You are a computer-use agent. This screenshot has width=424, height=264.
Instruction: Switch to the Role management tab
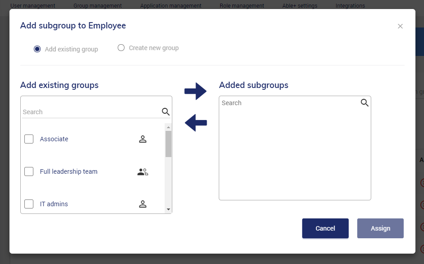242,6
